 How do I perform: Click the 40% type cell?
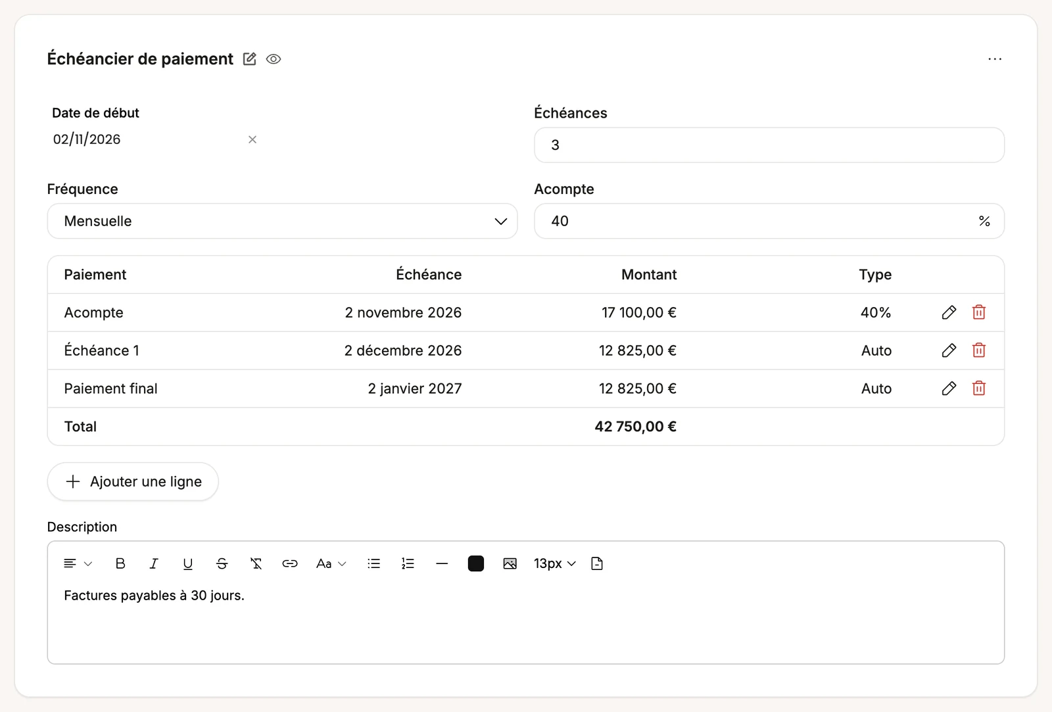(x=876, y=313)
